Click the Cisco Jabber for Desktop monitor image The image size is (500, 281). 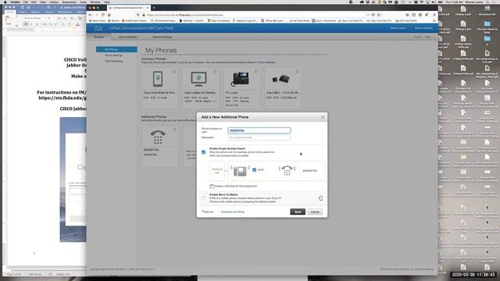[198, 79]
